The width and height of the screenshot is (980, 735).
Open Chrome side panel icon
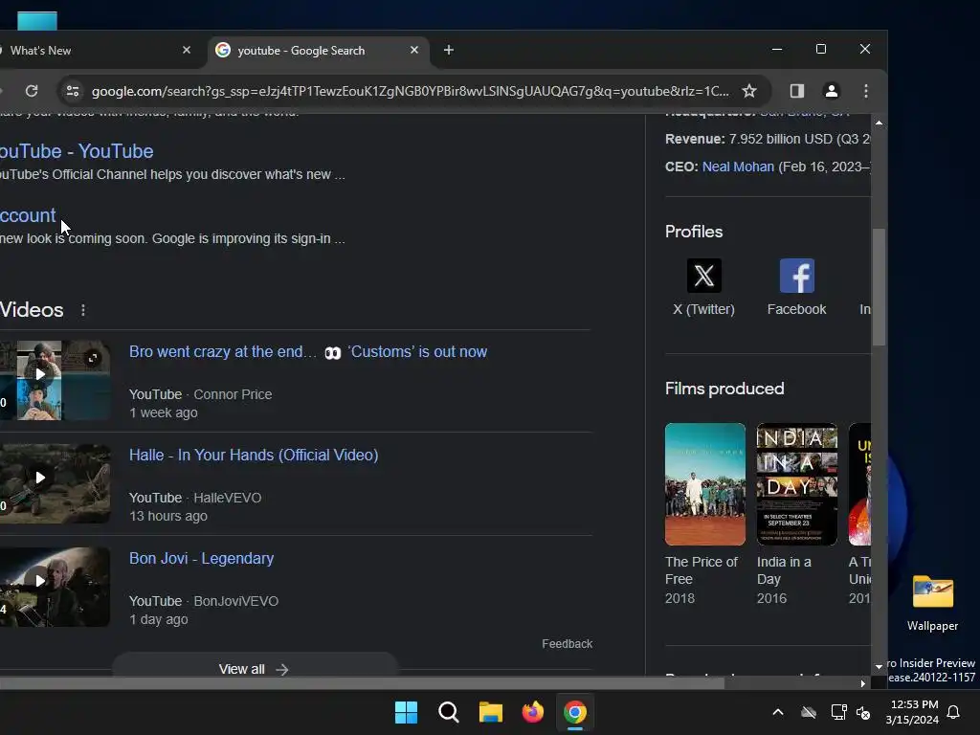pyautogui.click(x=797, y=91)
